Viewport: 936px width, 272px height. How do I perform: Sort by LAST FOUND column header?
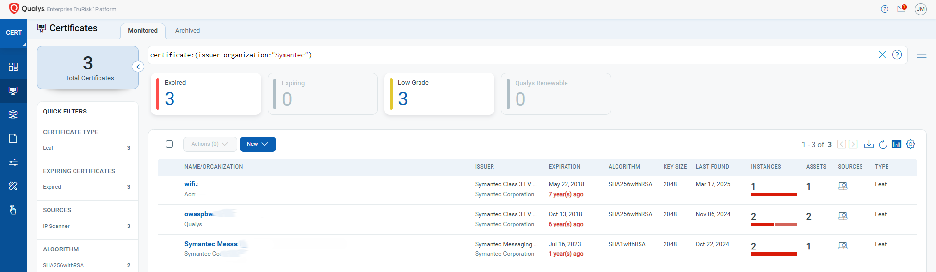pyautogui.click(x=713, y=167)
